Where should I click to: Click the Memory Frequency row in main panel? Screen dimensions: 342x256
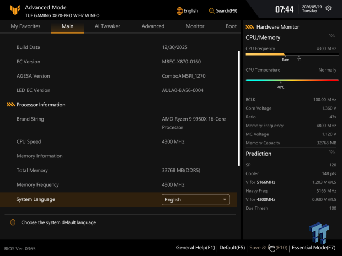click(x=118, y=185)
